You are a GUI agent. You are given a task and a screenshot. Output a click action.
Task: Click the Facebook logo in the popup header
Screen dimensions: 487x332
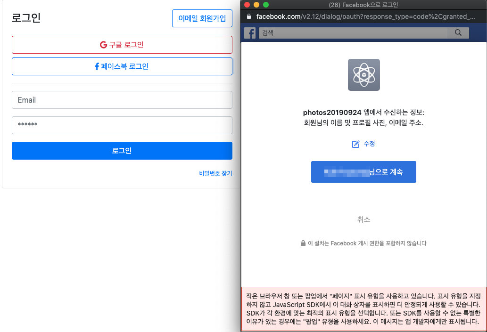click(250, 33)
